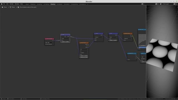Open the Help menu
This screenshot has height=100, width=178.
[21, 4]
